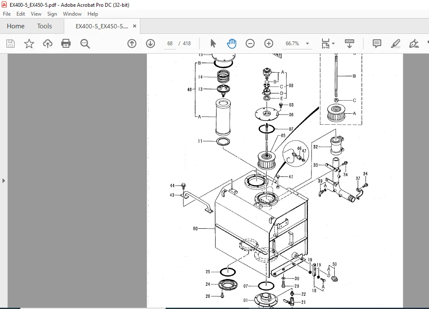Click part label 48 in the diagram
This screenshot has width=429, height=309.
click(189, 90)
